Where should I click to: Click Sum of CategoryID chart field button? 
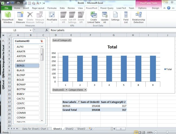(62, 40)
